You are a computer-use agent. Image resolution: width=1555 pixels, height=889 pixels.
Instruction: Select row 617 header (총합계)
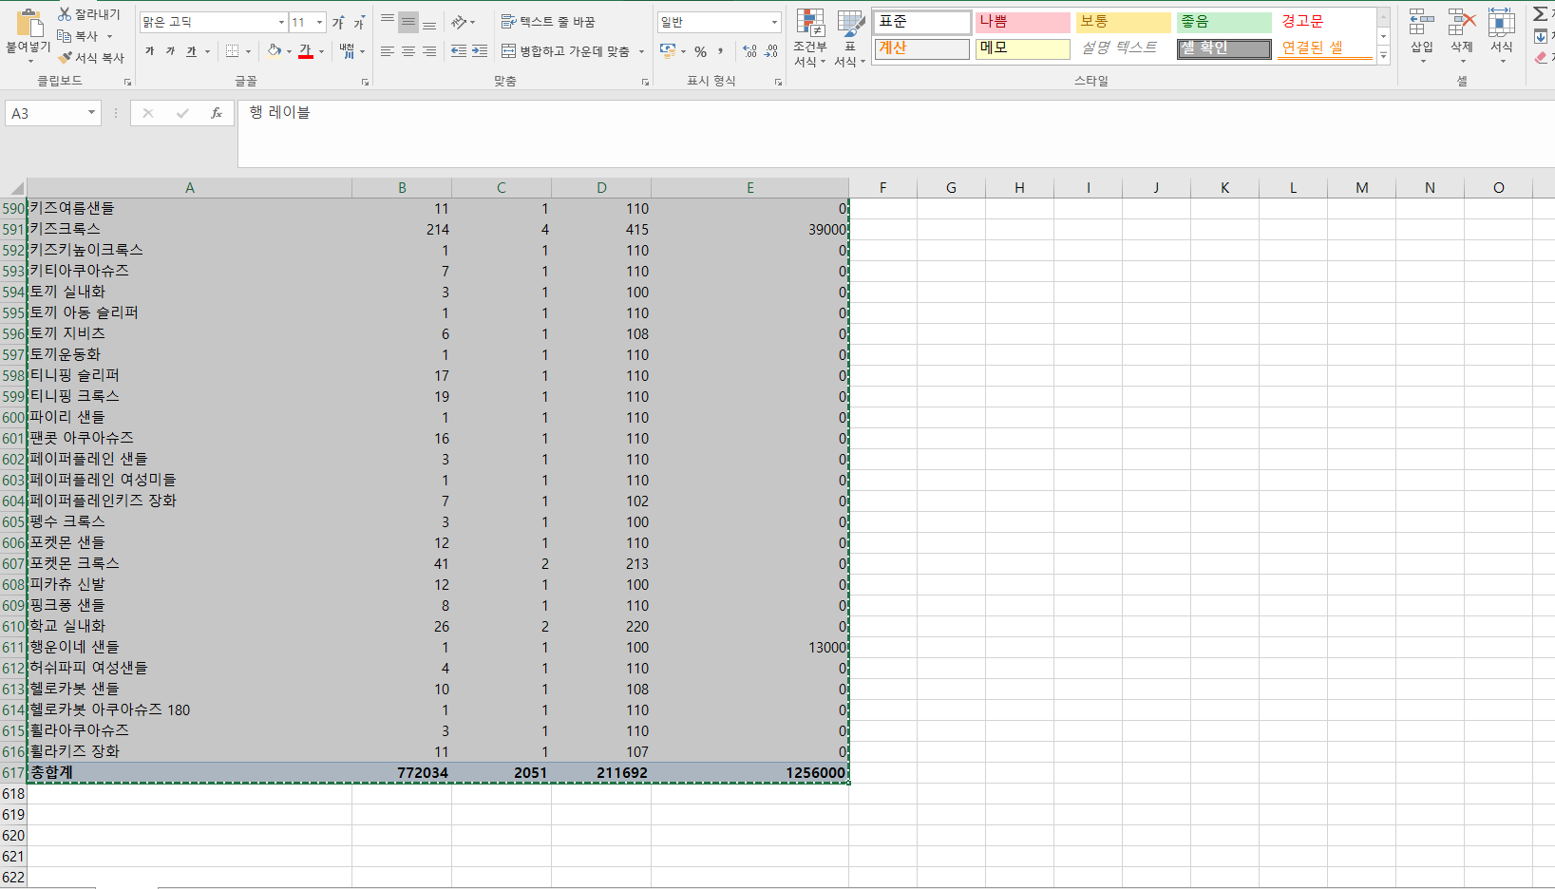coord(13,773)
